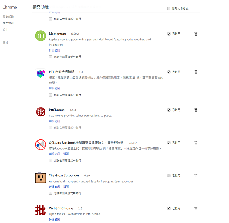Screen dimensions: 229x223
Task: Remove Web2PttChrome via trash icon
Action: click(x=196, y=208)
